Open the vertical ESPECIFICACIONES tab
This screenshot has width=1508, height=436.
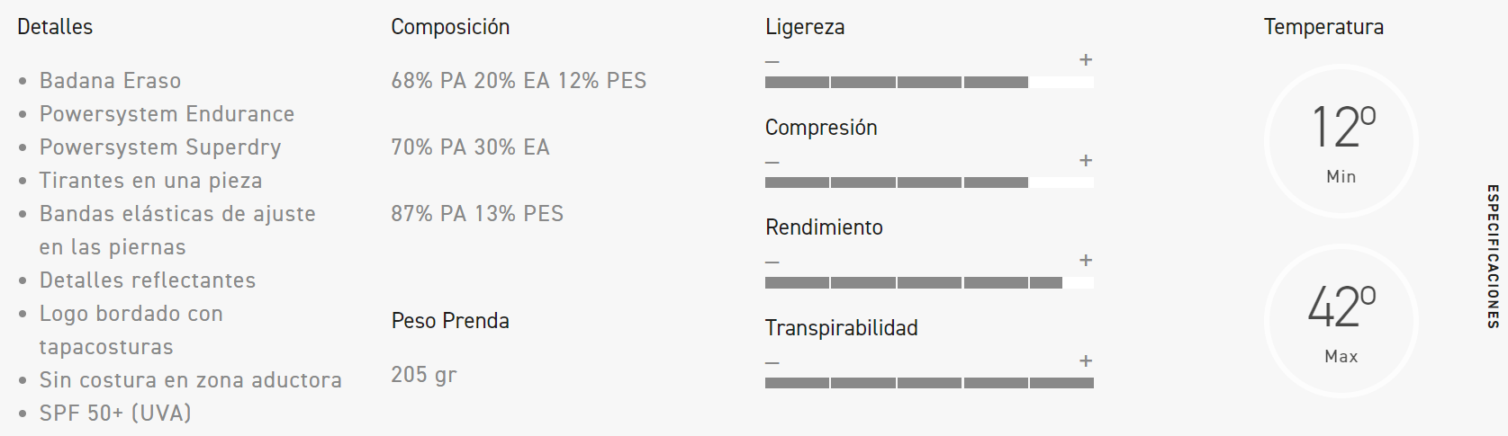[1492, 256]
